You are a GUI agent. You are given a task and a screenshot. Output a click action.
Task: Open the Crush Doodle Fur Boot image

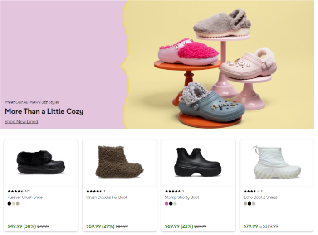(119, 162)
